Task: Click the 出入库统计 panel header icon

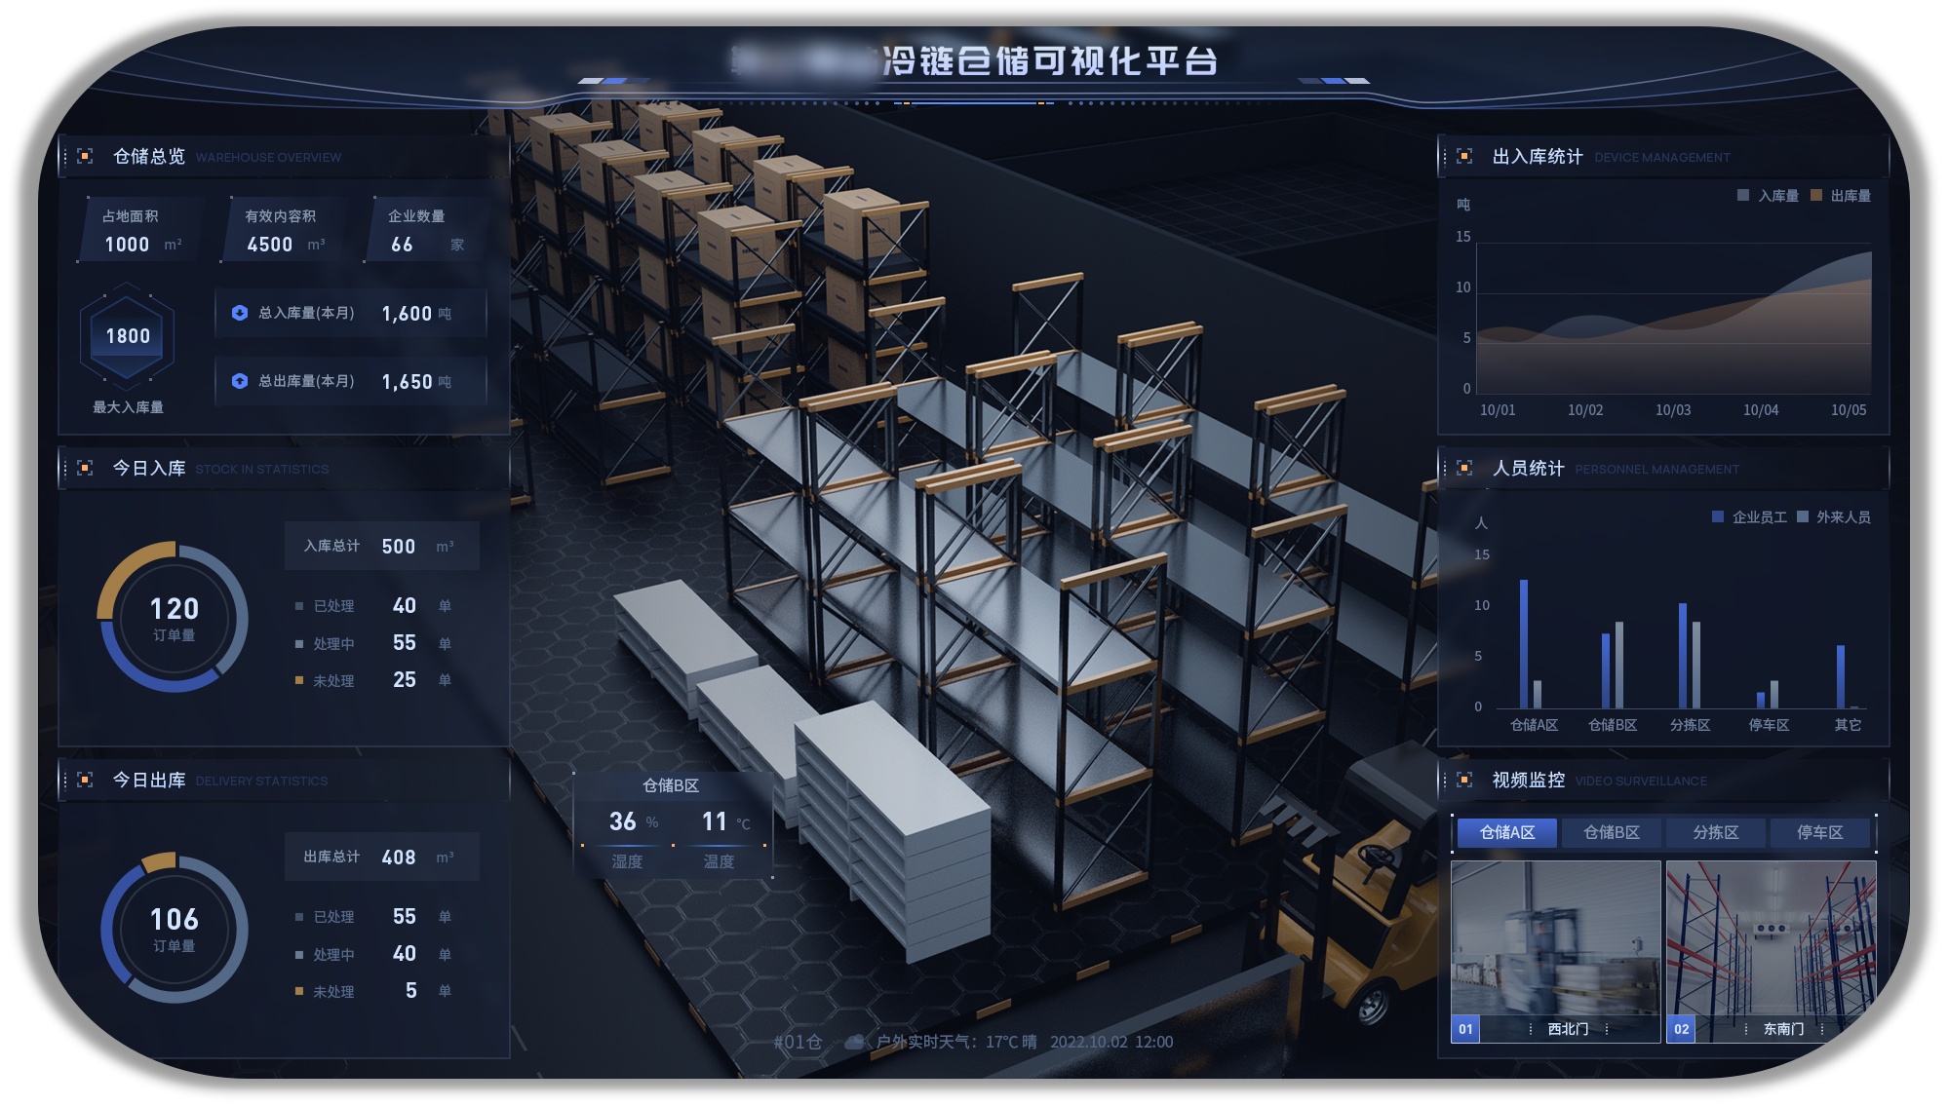Action: pyautogui.click(x=1464, y=156)
